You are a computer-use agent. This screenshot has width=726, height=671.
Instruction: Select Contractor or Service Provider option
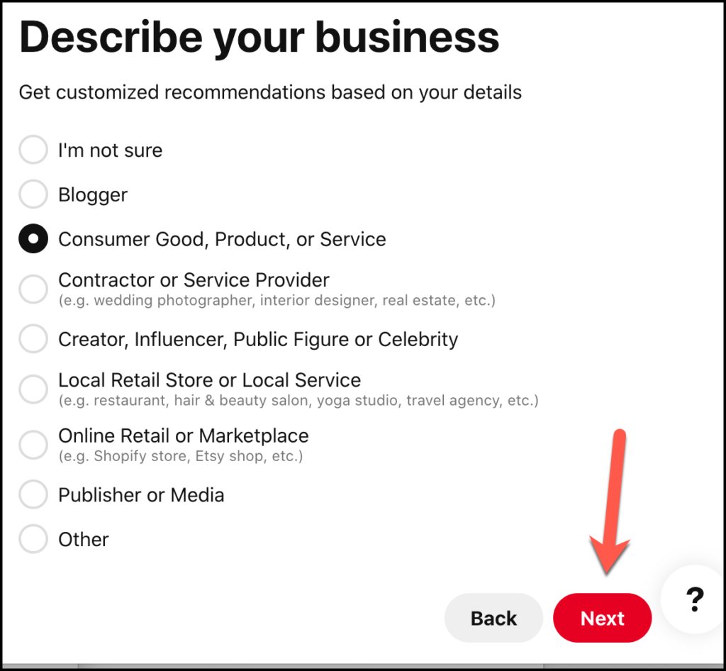tap(33, 289)
